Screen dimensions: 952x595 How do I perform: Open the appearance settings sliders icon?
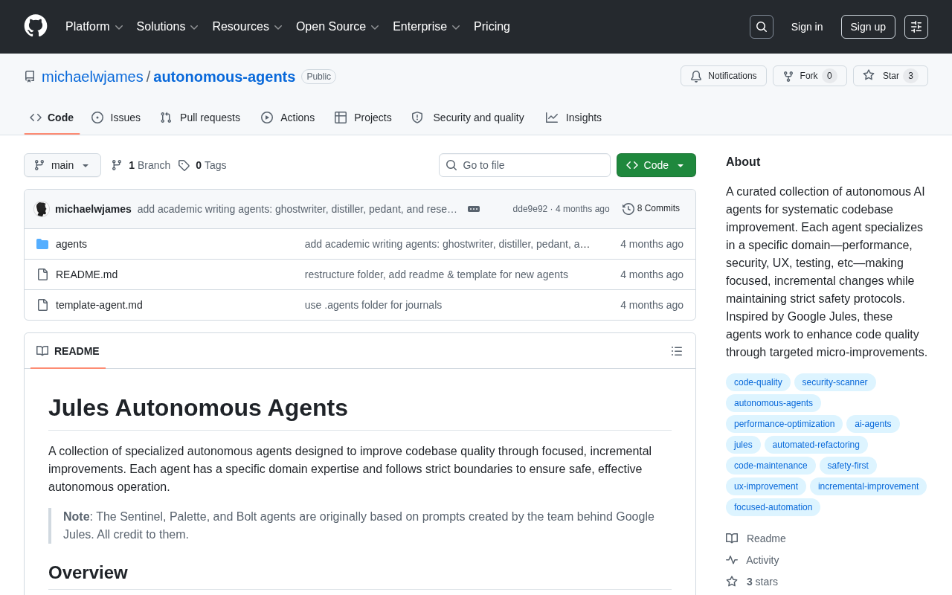[x=916, y=27]
